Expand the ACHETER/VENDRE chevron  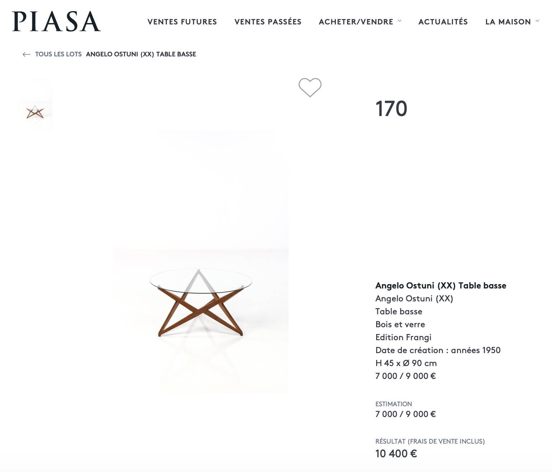[x=400, y=21]
